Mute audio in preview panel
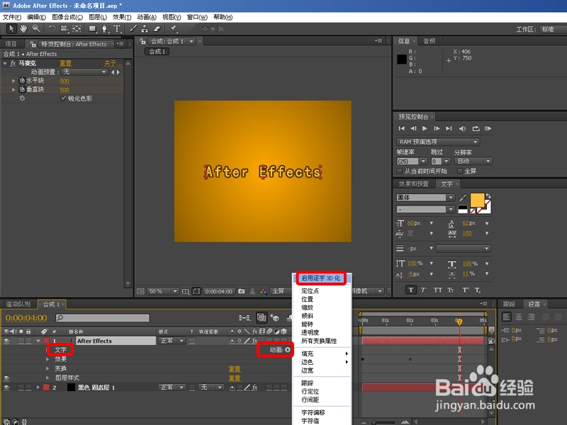 click(x=463, y=128)
